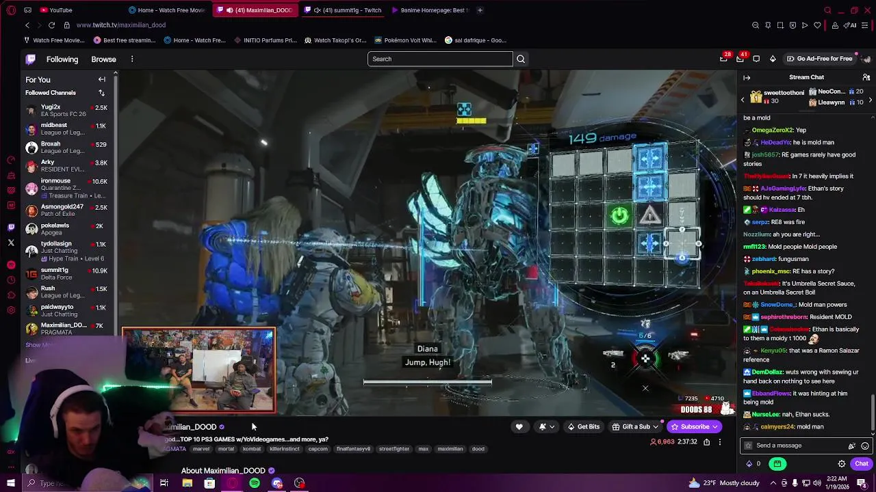Click the streetfighter tag

coord(394,449)
